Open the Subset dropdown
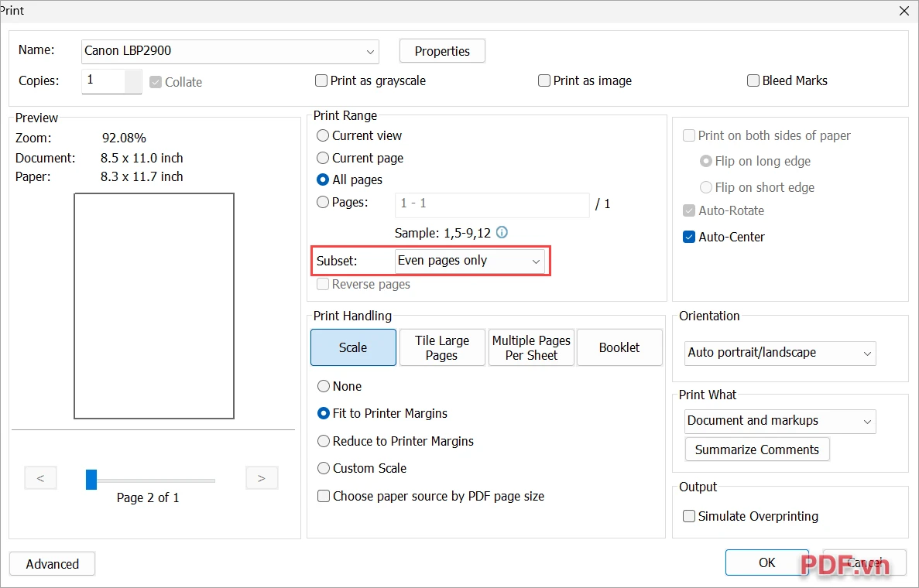 469,261
